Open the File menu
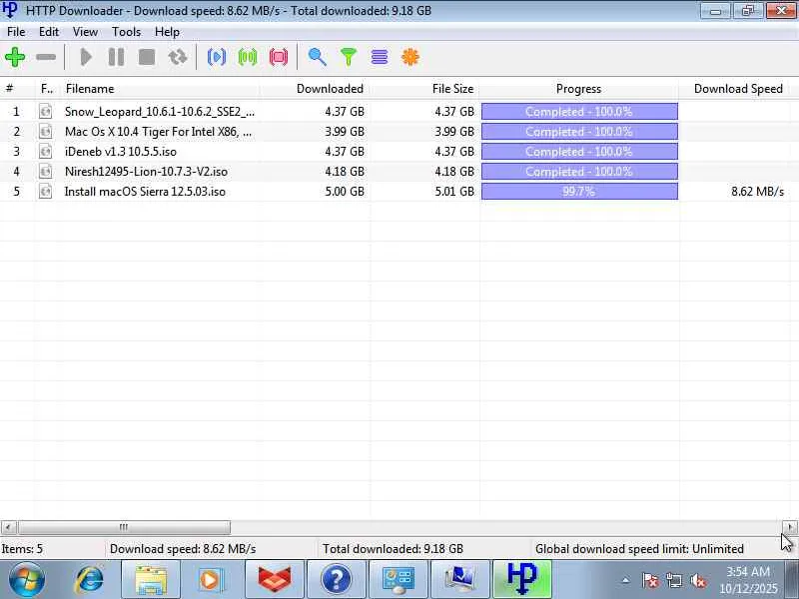The height and width of the screenshot is (599, 799). (16, 32)
